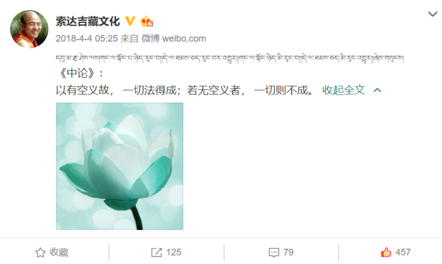Collapse the post via 收起全文
Screen dimensions: 442x264
(343, 90)
